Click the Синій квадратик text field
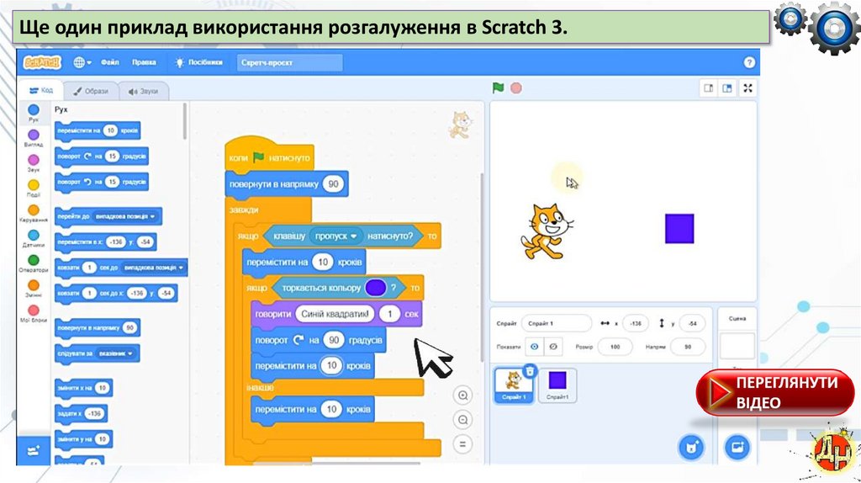 (x=335, y=315)
